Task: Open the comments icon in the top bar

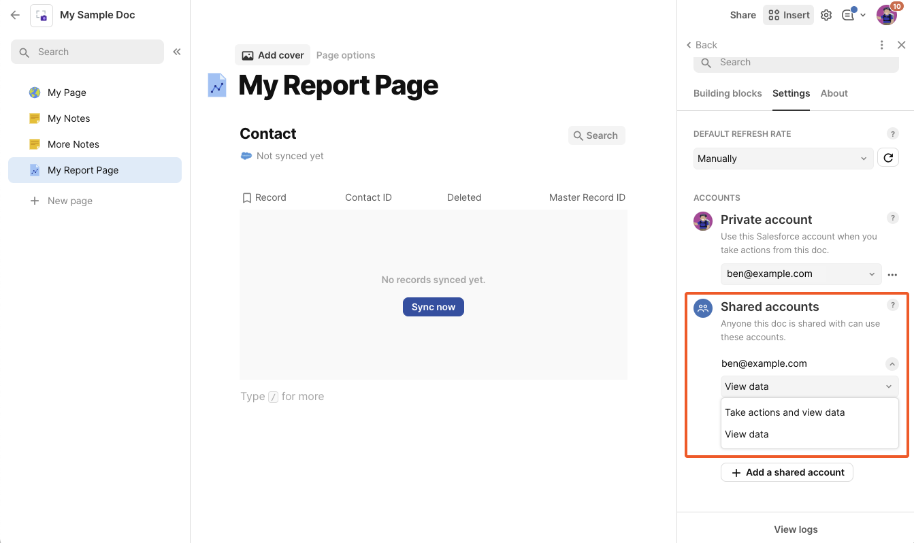Action: [848, 15]
